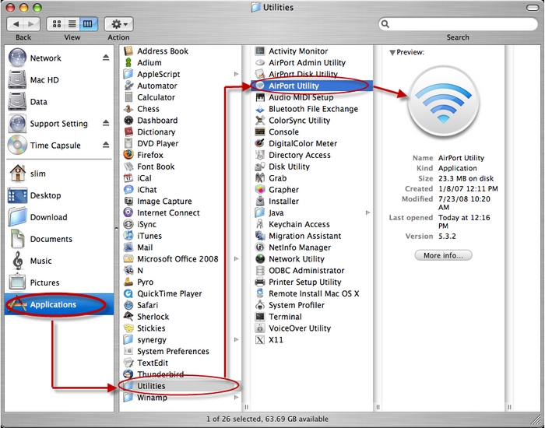Viewport: 545px width, 428px height.
Task: Click the toolbar toggle pill button
Action: click(532, 7)
